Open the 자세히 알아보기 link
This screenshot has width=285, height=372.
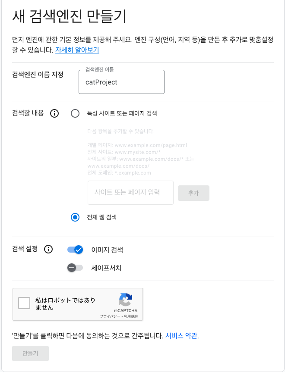coord(77,50)
